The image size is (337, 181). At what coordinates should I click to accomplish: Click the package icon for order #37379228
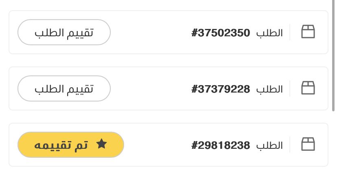308,88
